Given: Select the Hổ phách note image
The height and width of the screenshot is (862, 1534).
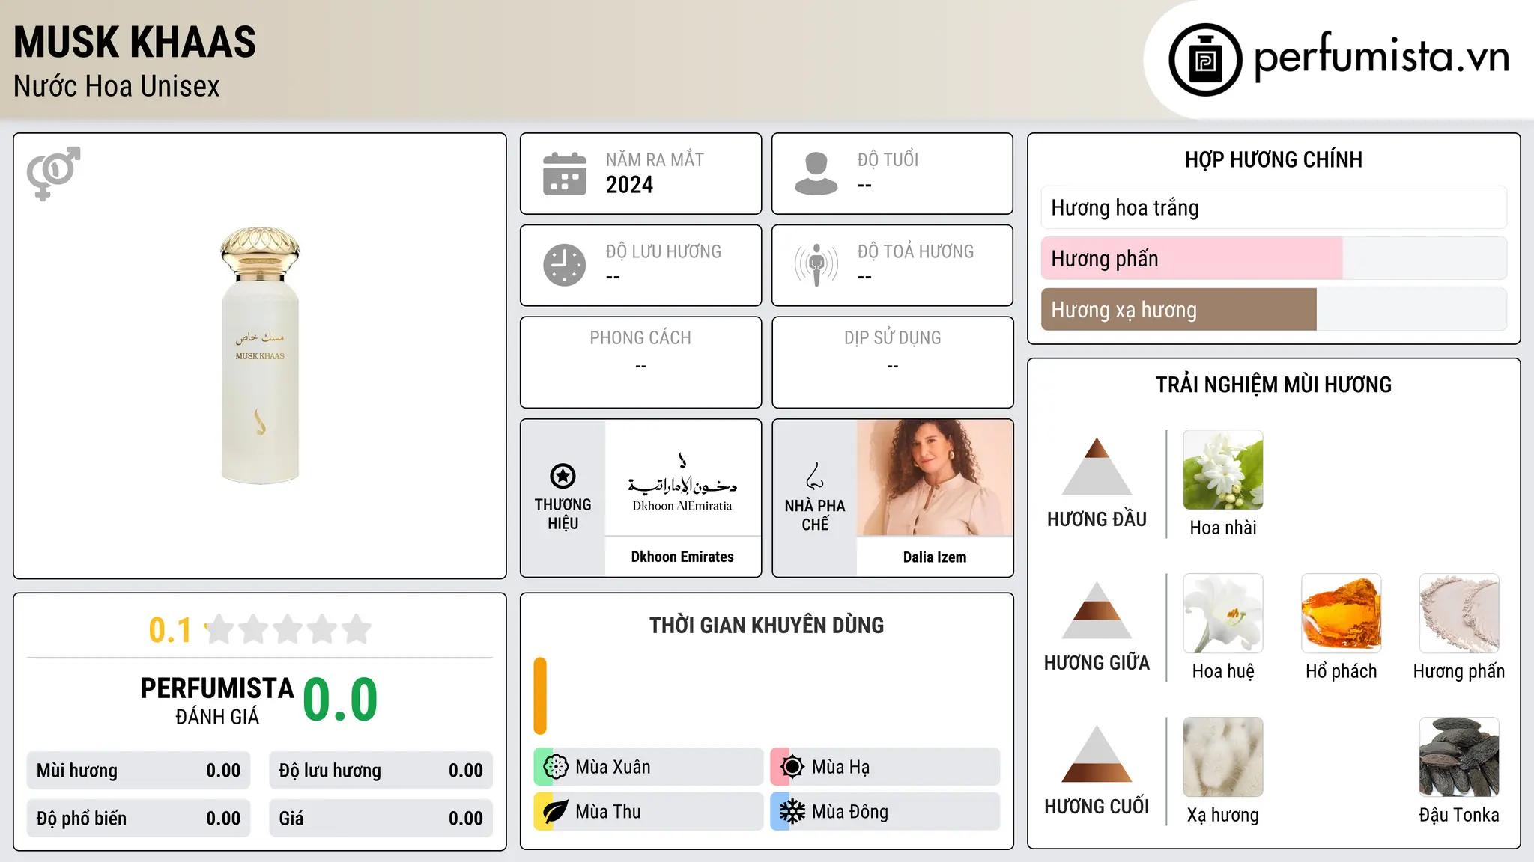Looking at the screenshot, I should [x=1342, y=614].
